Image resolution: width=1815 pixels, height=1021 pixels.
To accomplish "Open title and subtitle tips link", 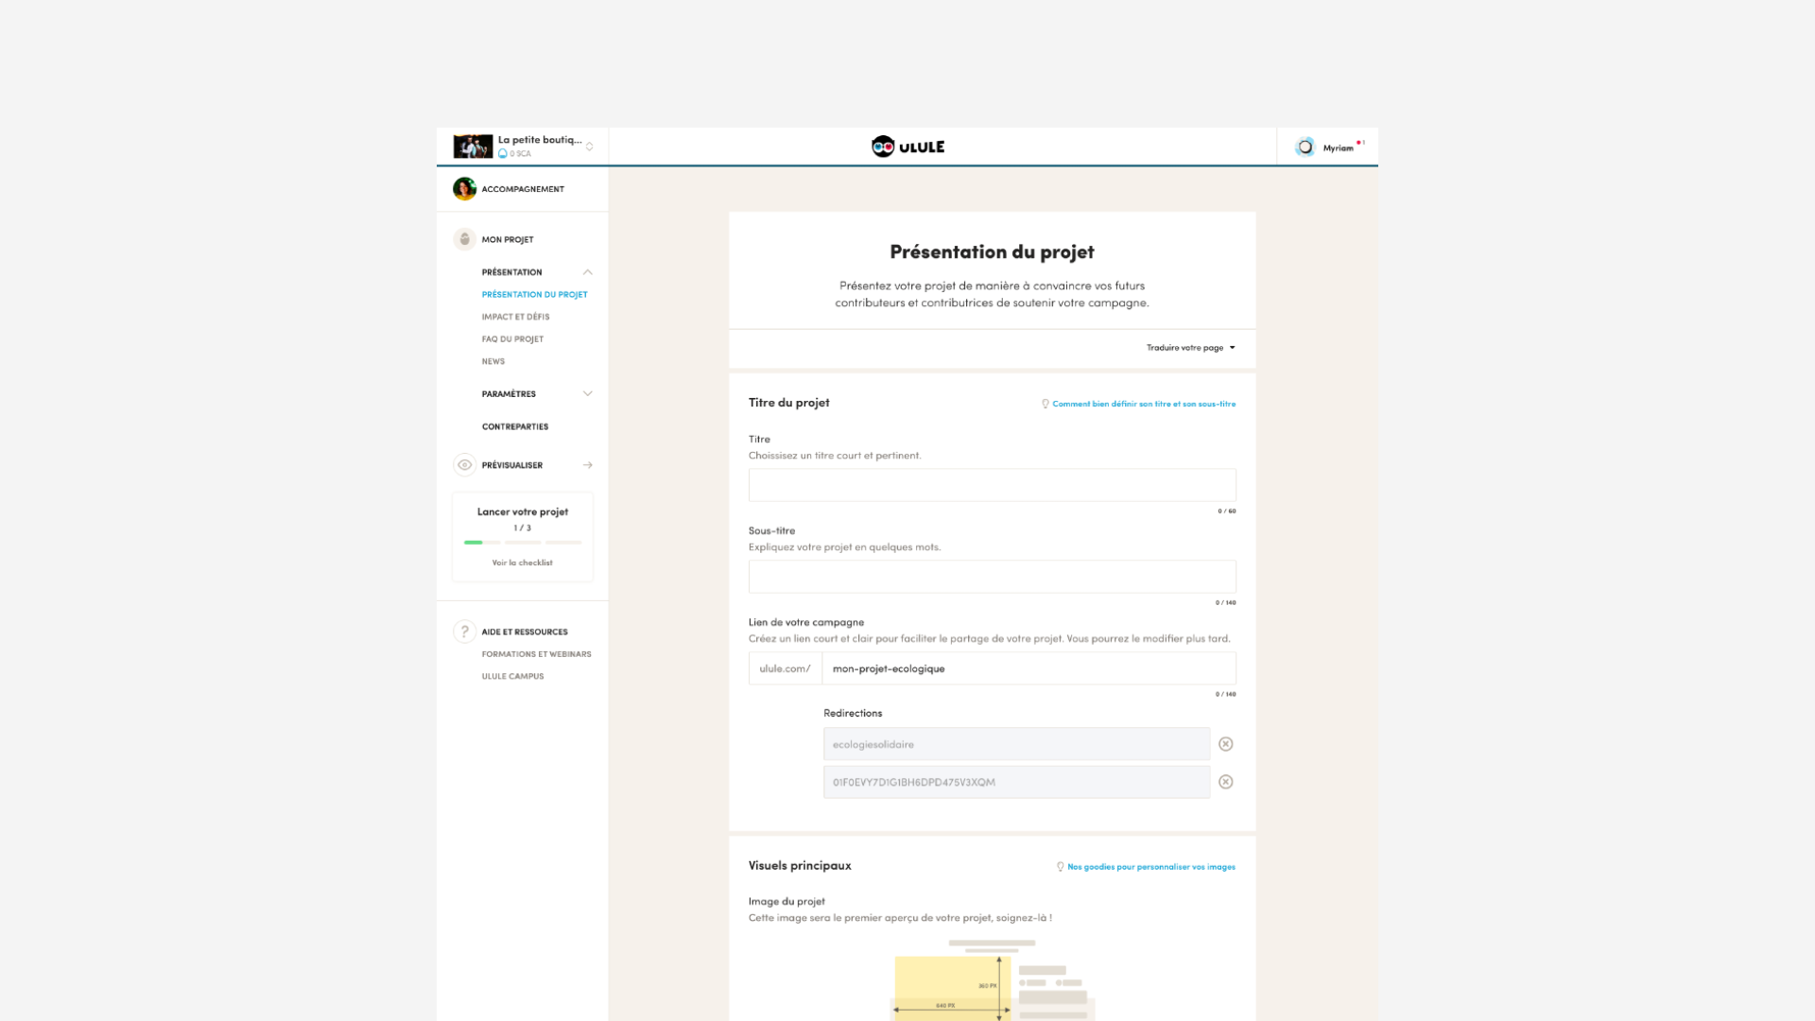I will coord(1143,404).
